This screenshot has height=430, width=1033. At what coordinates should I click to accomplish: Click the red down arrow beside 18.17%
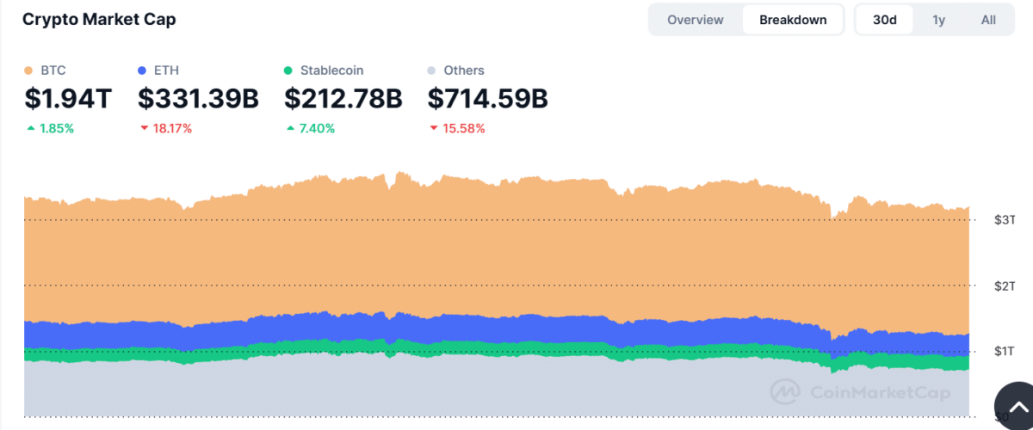tap(144, 129)
